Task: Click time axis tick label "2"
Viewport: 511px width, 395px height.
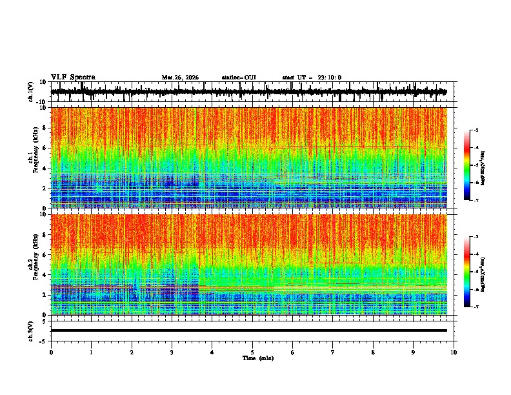Action: click(x=132, y=352)
